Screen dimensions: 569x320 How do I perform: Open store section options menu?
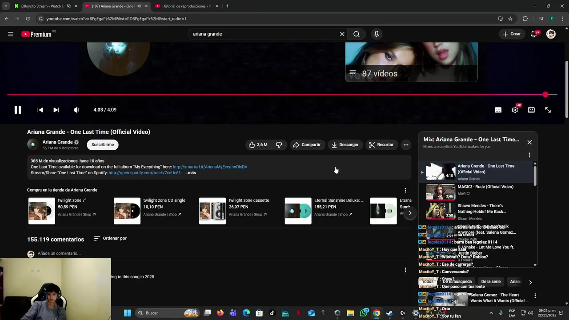point(405,190)
